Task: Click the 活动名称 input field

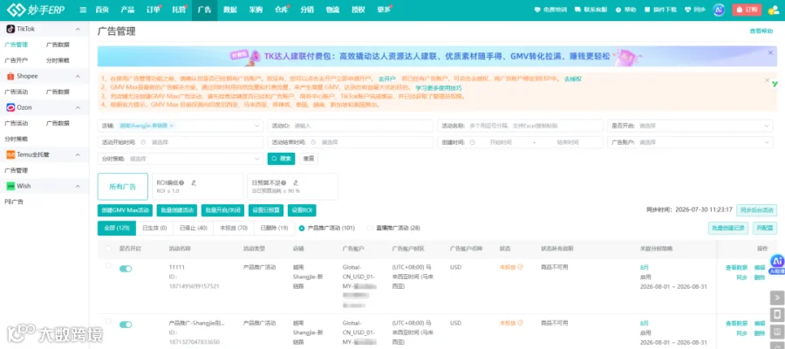Action: 520,126
